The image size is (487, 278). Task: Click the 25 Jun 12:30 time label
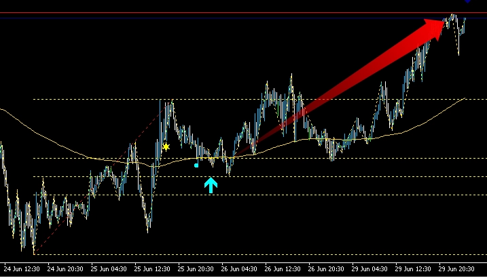tap(152, 269)
